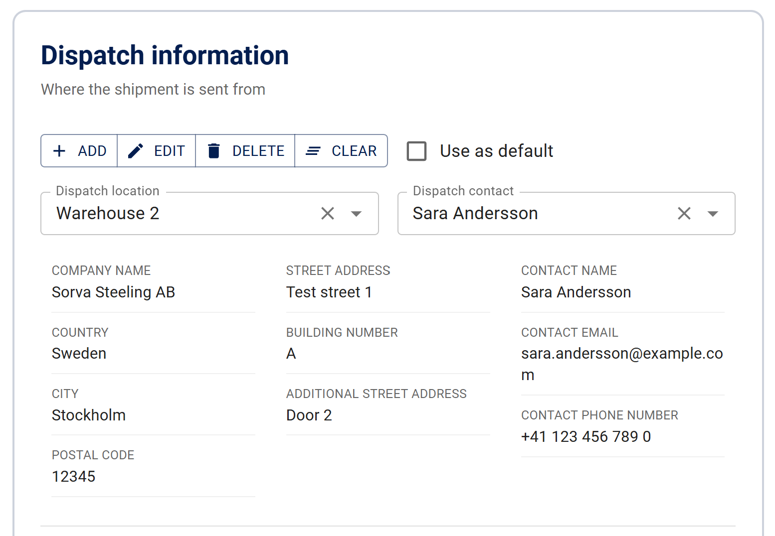Click into the Warehouse 2 location field
This screenshot has width=775, height=536.
(180, 214)
